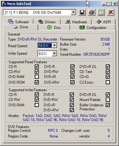119x146 pixels.
Task: Toggle the write DVD+RW checkbox
Action: click(x=72, y=110)
